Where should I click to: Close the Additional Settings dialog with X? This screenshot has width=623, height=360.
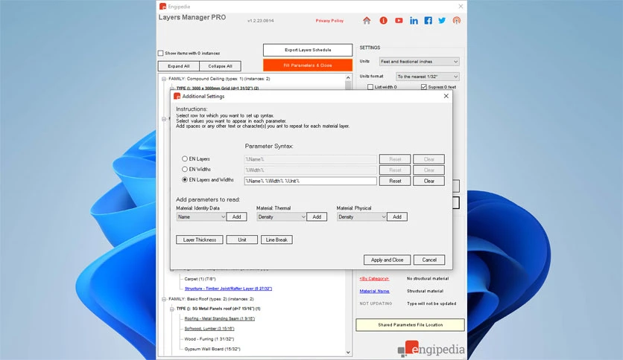(x=446, y=96)
